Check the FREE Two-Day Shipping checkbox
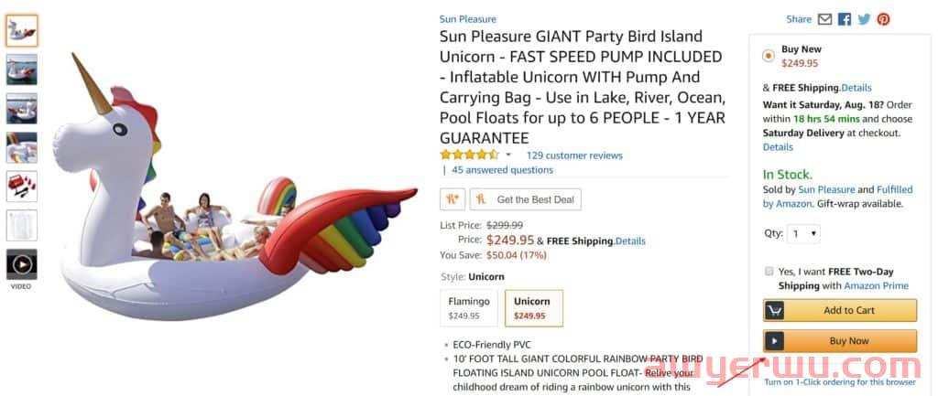The width and height of the screenshot is (938, 396). (x=769, y=272)
